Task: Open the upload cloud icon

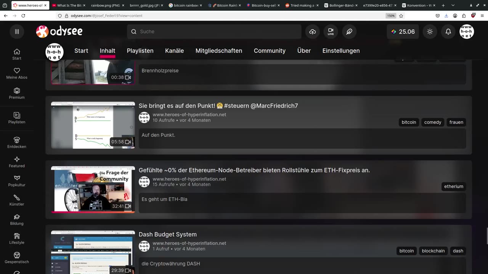Action: 313,32
